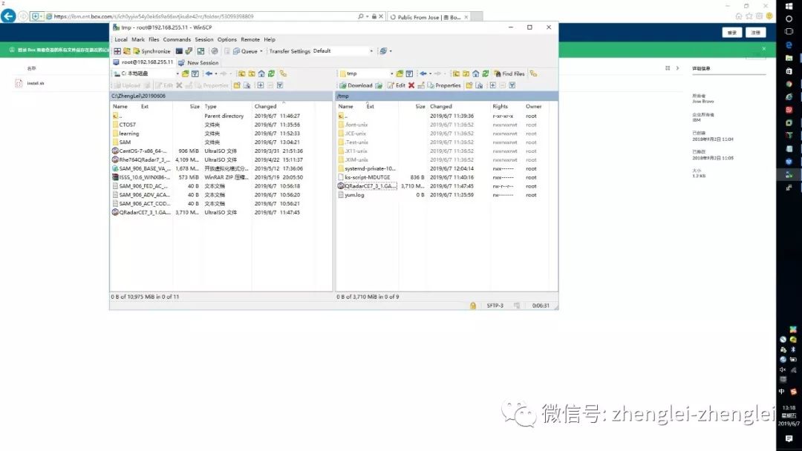
Task: Rename the selected remote file icon
Action: click(x=421, y=85)
